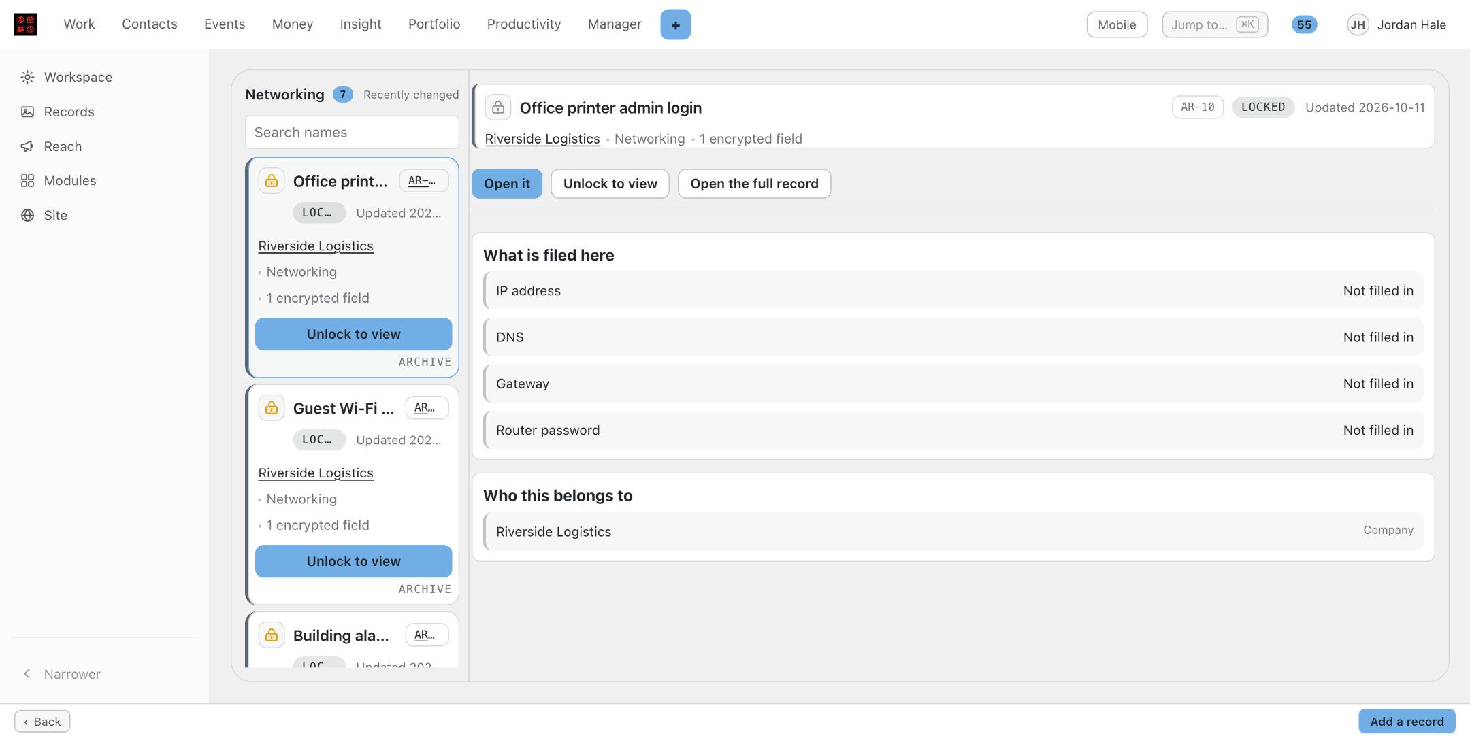Viewport: 1470px width, 738px height.
Task: Open the Money menu
Action: coord(293,24)
